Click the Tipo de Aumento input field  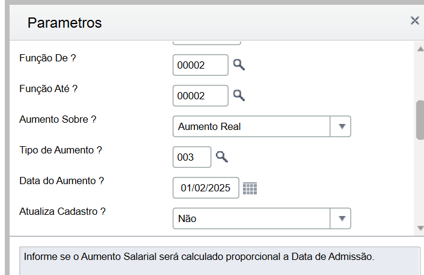click(x=191, y=157)
